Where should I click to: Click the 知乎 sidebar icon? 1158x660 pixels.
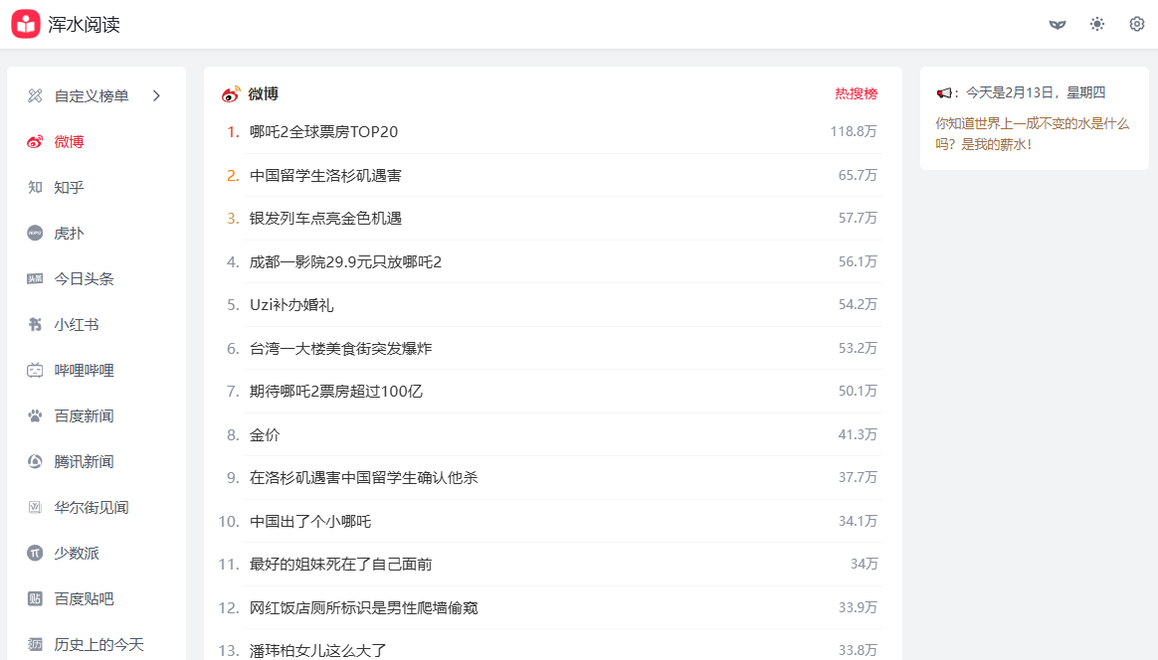coord(35,188)
